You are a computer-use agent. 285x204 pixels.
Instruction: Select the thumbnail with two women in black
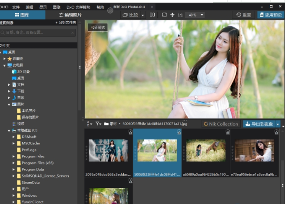click(108, 150)
